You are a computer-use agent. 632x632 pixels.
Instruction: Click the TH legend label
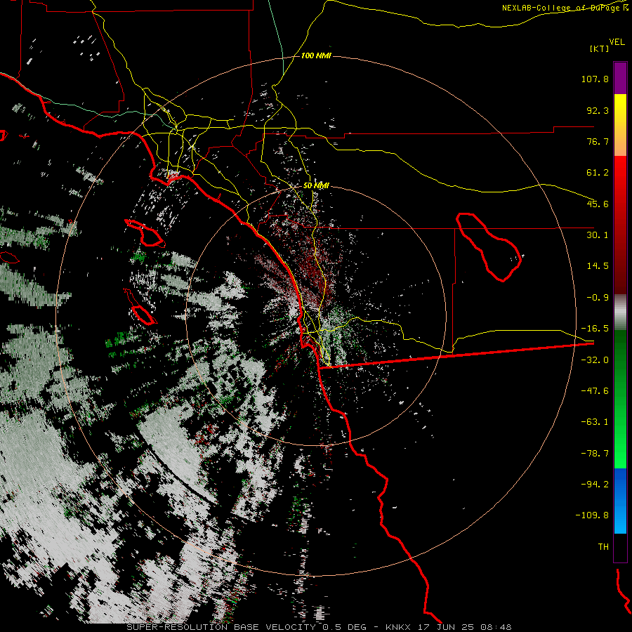(x=603, y=547)
